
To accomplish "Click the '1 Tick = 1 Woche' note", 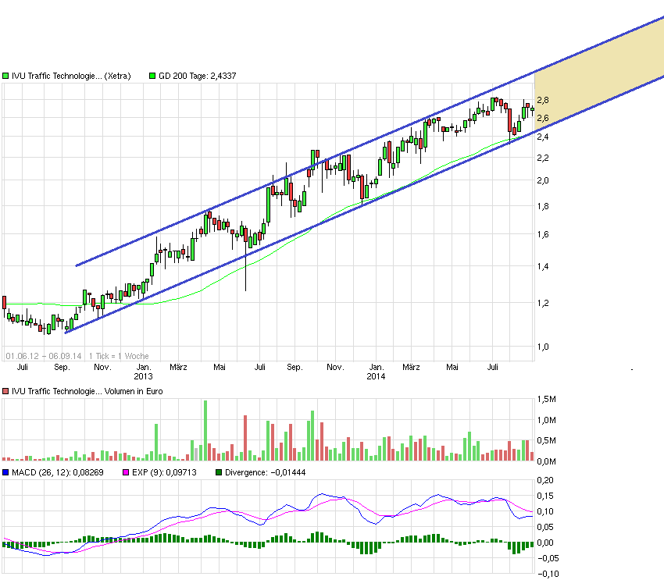I will point(119,356).
